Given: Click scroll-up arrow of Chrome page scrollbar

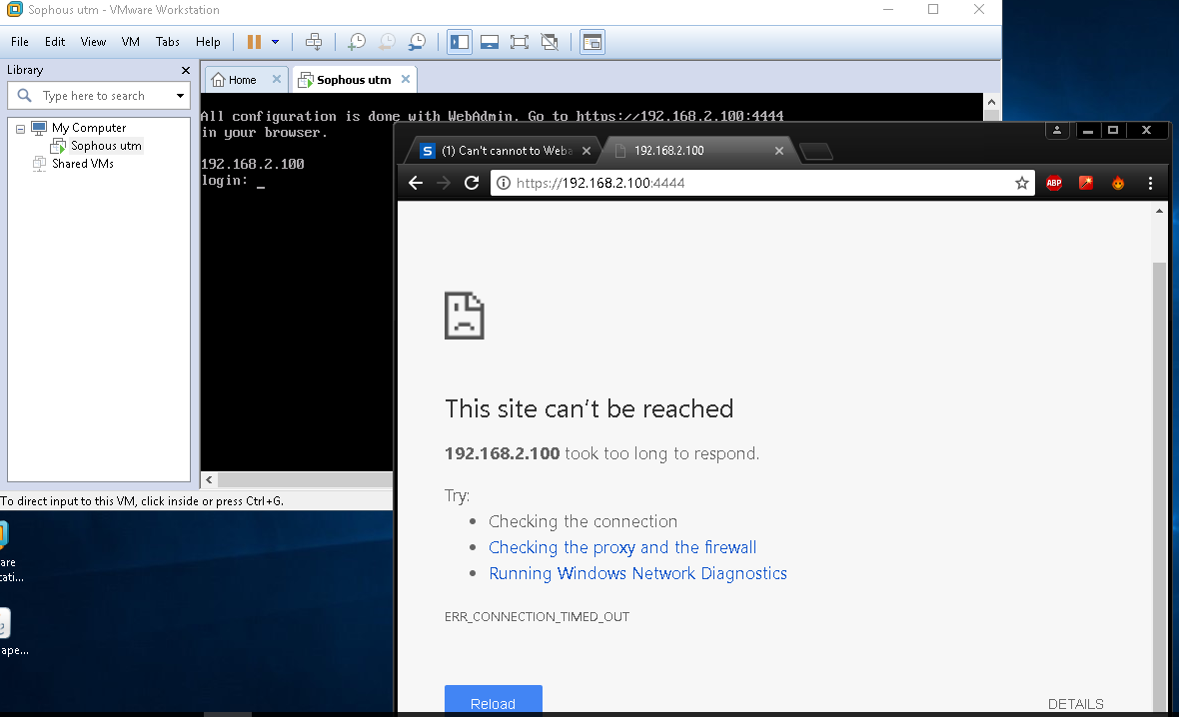Looking at the screenshot, I should click(1159, 211).
